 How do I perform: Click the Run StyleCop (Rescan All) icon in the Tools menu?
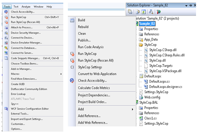(x=6, y=22)
